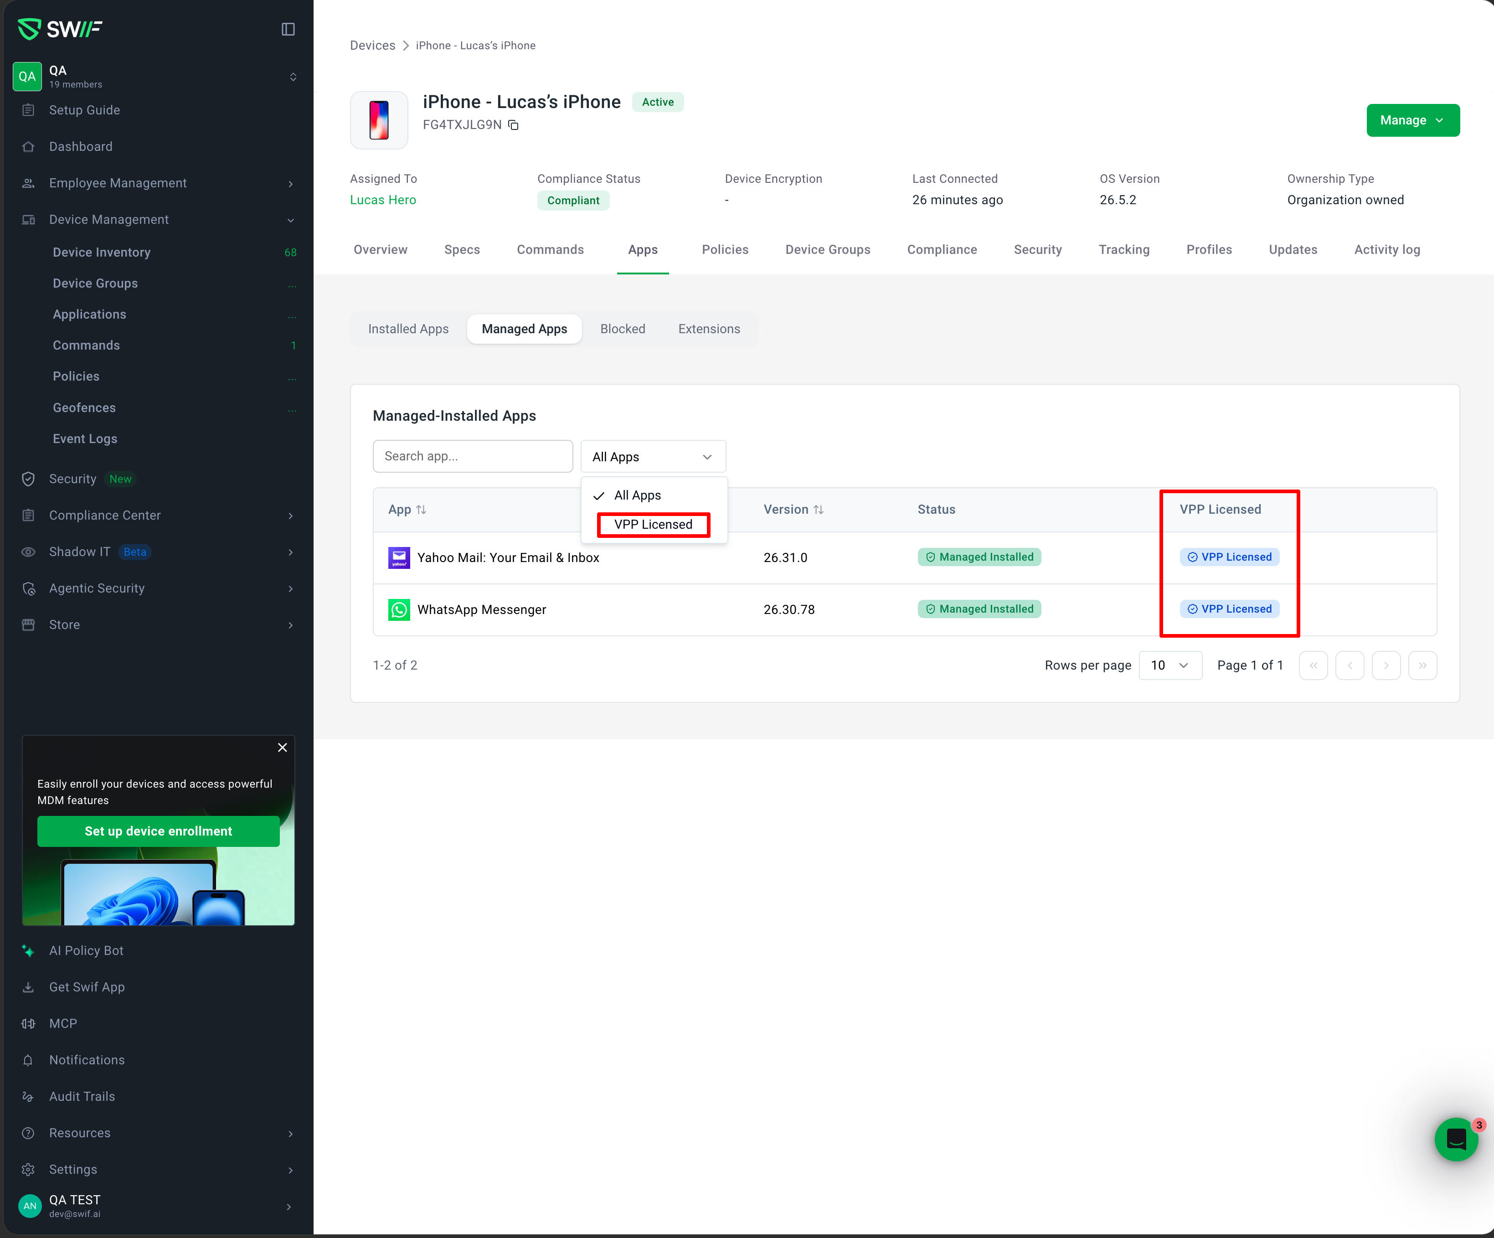The image size is (1494, 1238).
Task: Go to Devices breadcrumb link
Action: coord(372,46)
